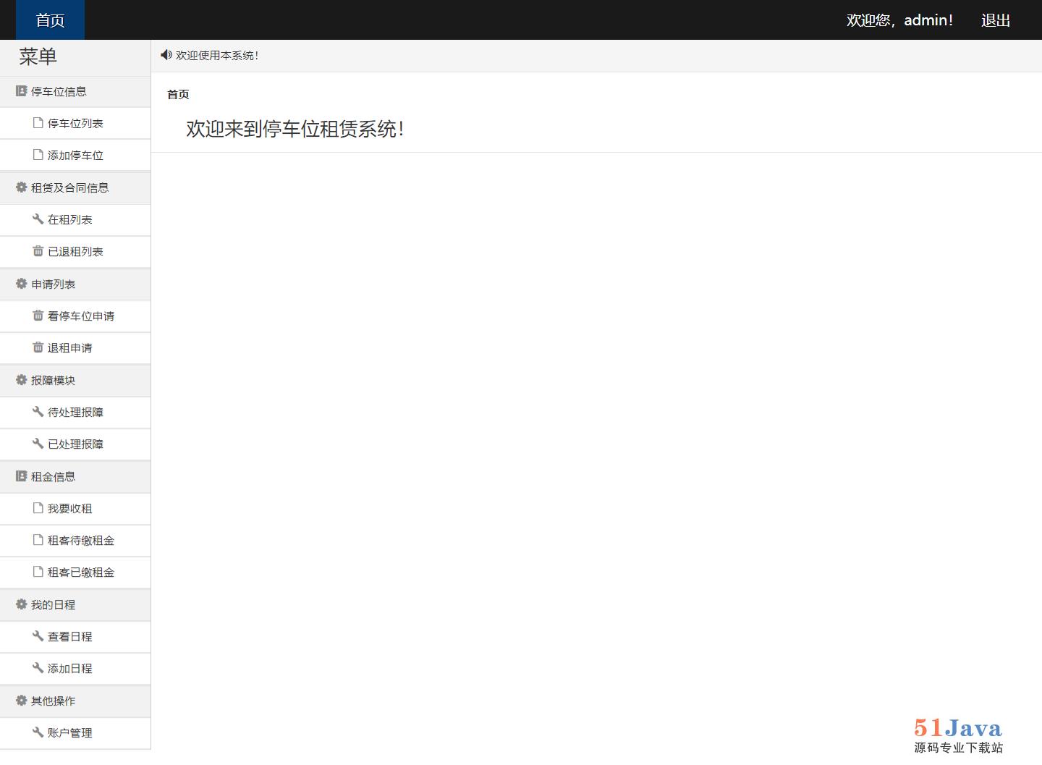Collapse the 申请列表 menu section

53,284
